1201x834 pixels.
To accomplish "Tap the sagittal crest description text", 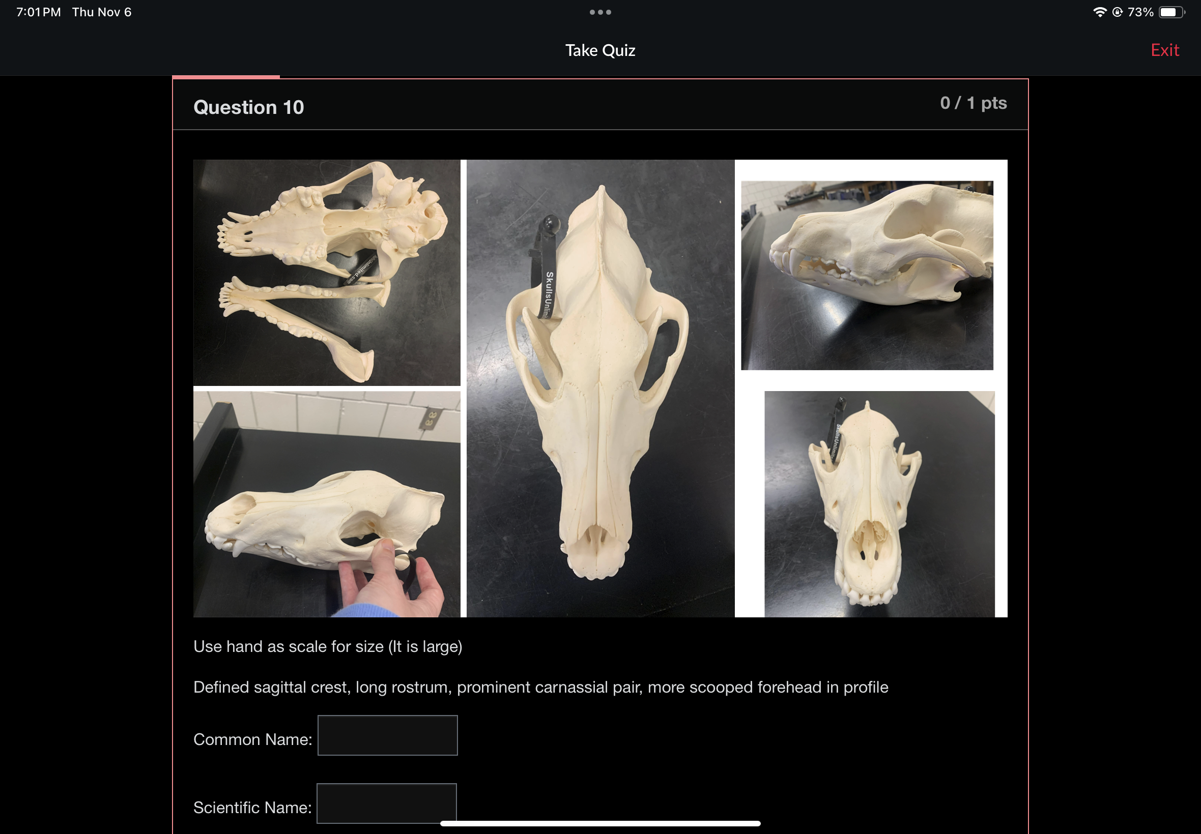I will click(x=540, y=687).
